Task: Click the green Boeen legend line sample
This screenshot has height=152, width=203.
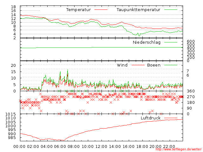Action: 171,65
